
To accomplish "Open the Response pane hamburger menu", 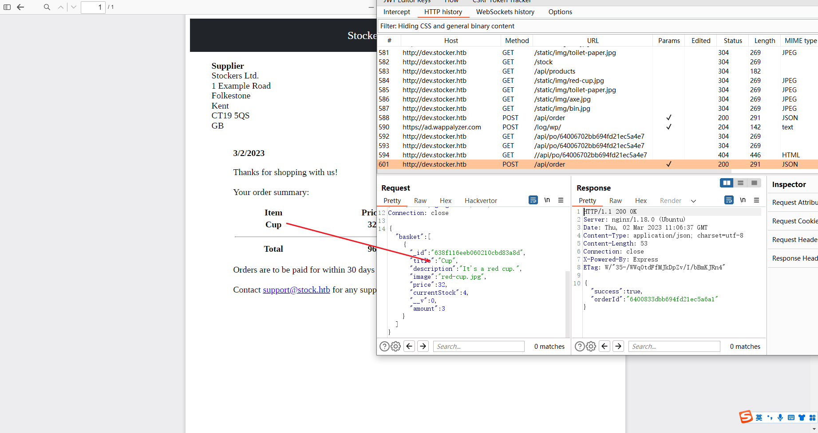I will pos(757,200).
